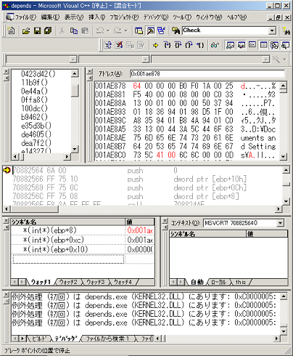Save the file with the floppy icon
The height and width of the screenshot is (356, 293).
tap(37, 31)
